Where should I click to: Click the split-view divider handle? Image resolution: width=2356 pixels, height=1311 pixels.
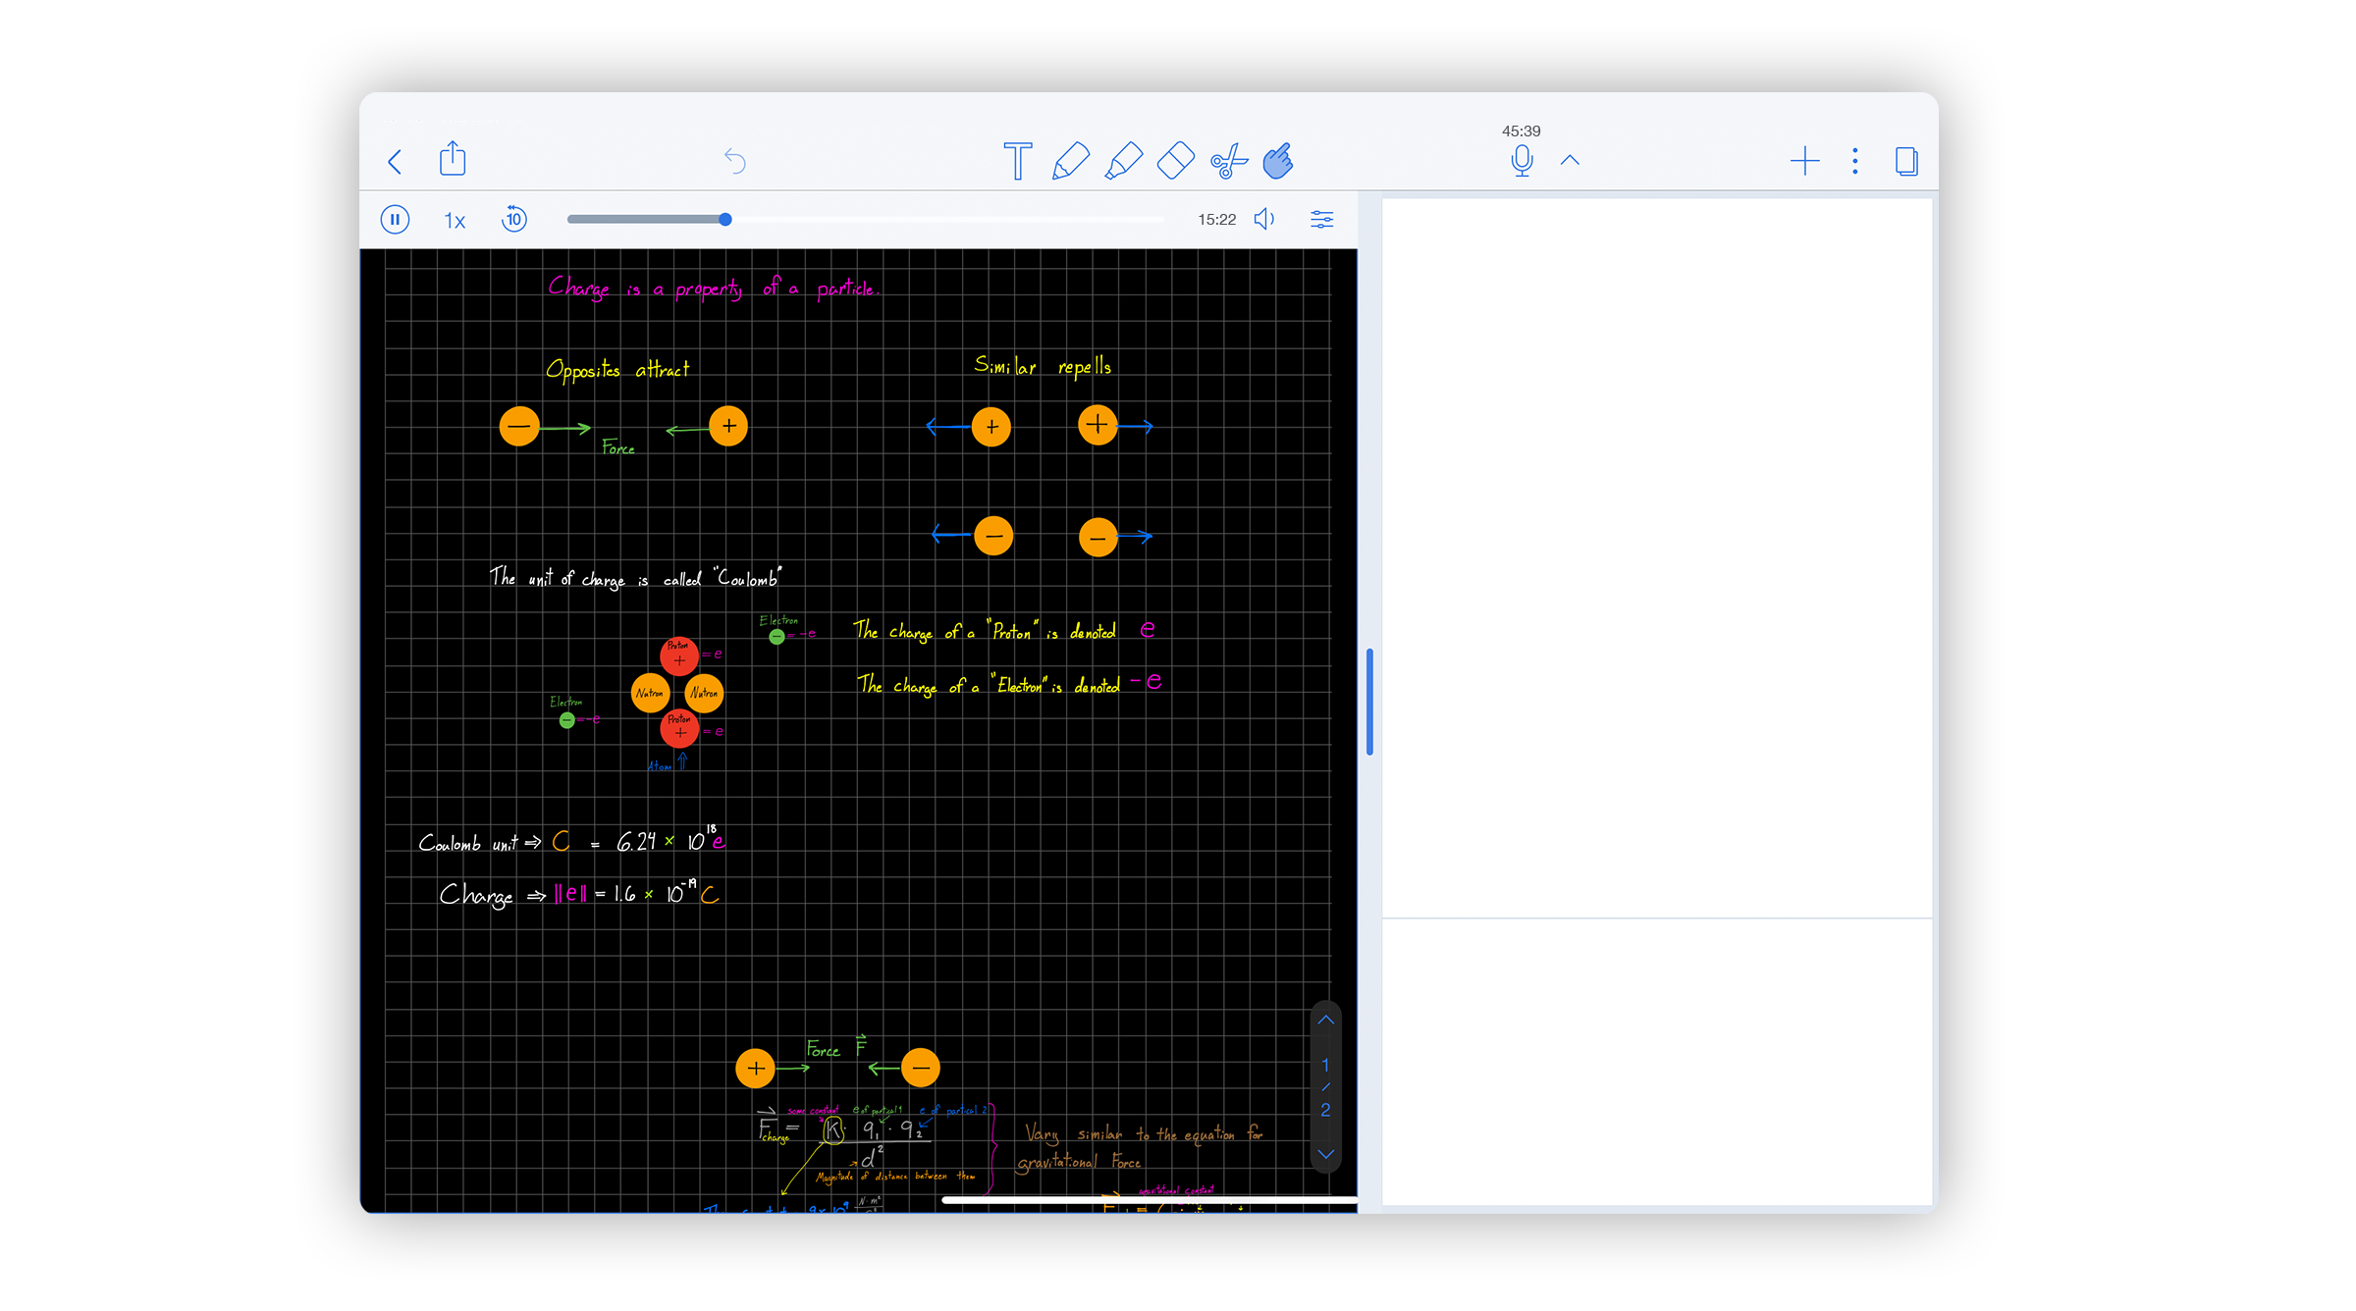point(1369,702)
